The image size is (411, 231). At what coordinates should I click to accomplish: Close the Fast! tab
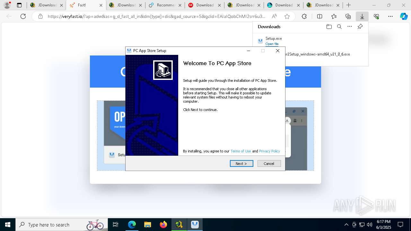(x=101, y=5)
